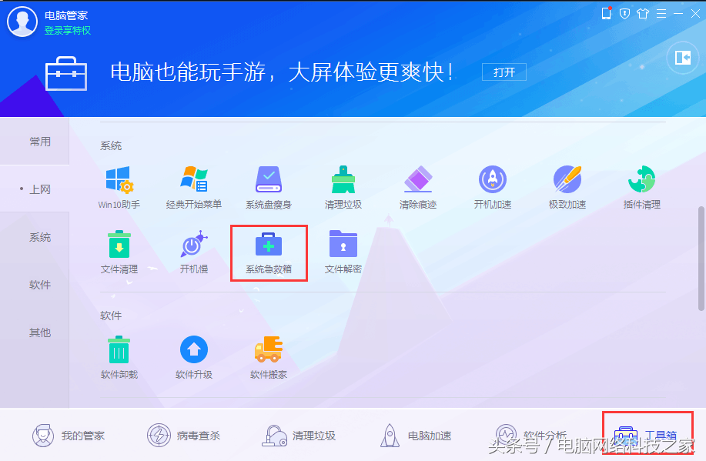Select 清除痕迹 eraser tool
The image size is (706, 461).
tap(418, 187)
